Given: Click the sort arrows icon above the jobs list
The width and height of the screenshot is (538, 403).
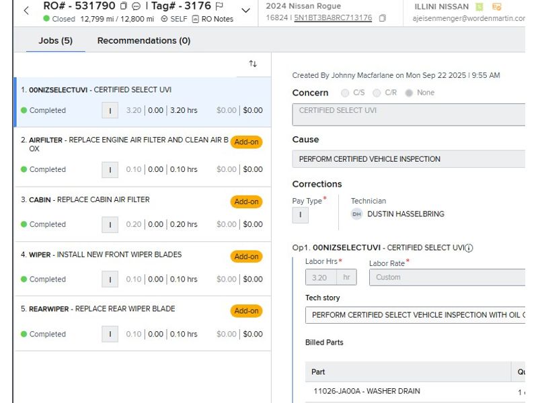Looking at the screenshot, I should [253, 64].
